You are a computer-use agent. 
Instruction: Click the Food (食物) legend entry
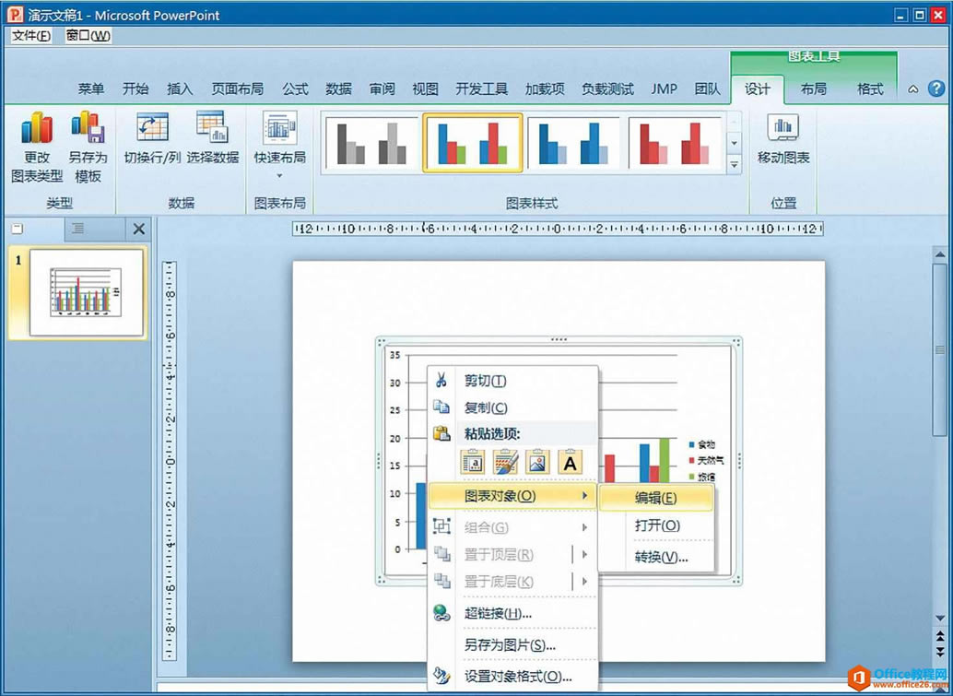pyautogui.click(x=703, y=445)
